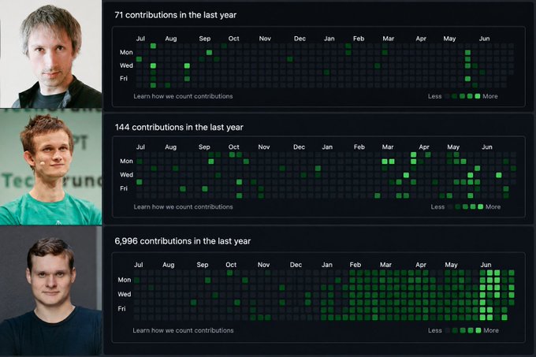Click the 'May' month label in 144-contributions graph
The width and height of the screenshot is (536, 357).
(x=453, y=147)
